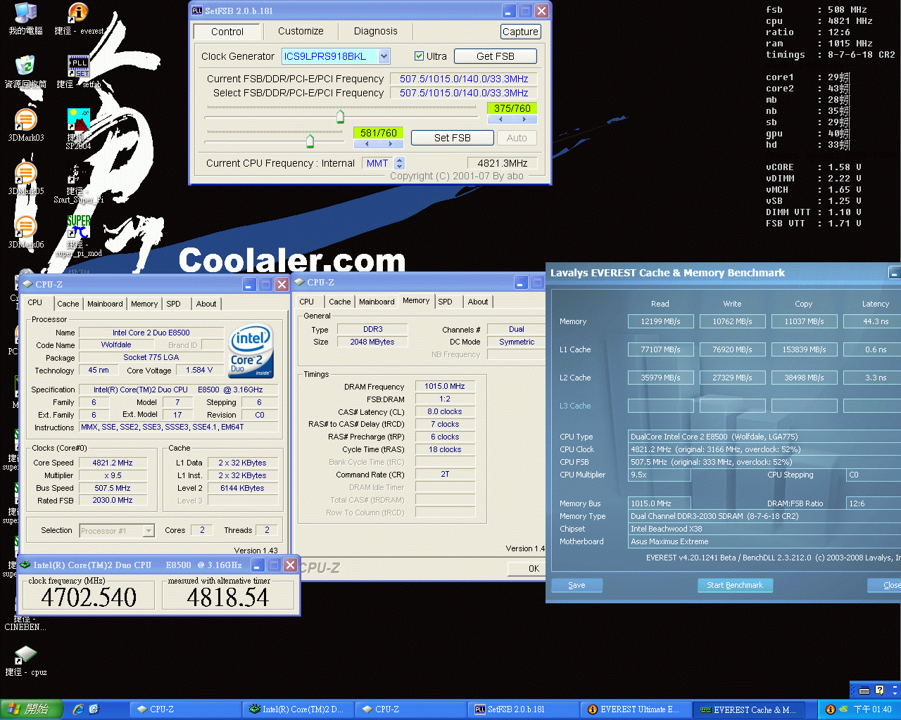Click the Capture button in SetFSB
The height and width of the screenshot is (720, 901).
(x=520, y=32)
